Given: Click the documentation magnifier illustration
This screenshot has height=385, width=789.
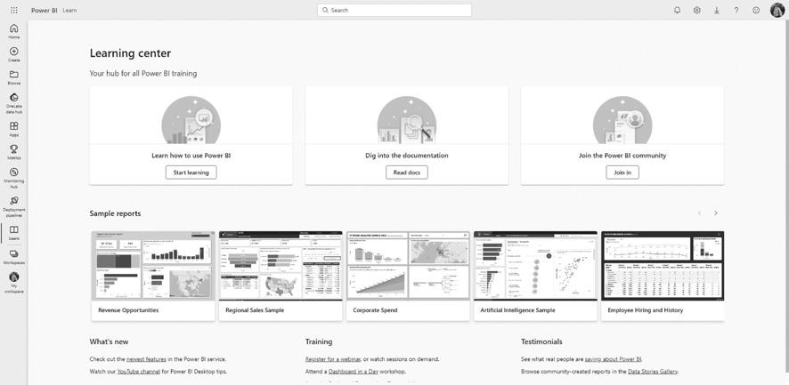Looking at the screenshot, I should [407, 120].
